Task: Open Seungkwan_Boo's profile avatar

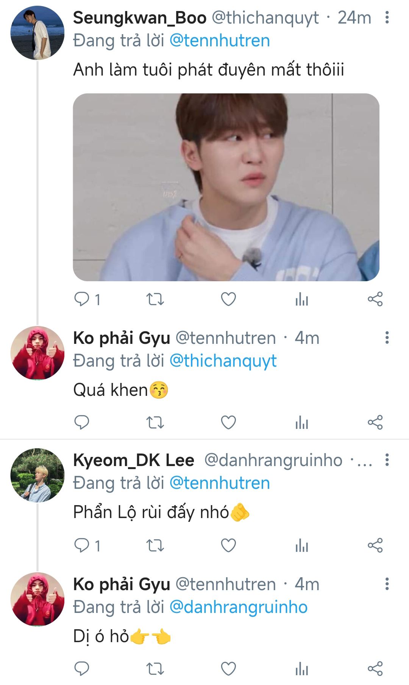Action: pos(37,33)
